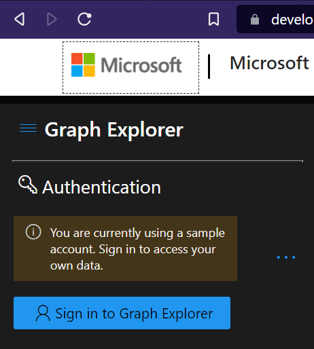Sign in to Graph Explorer
This screenshot has width=314, height=349.
(x=122, y=313)
